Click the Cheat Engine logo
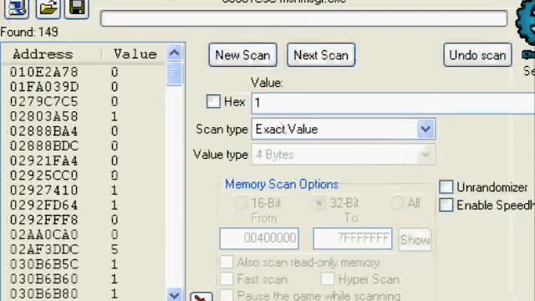The image size is (535, 301). (526, 24)
